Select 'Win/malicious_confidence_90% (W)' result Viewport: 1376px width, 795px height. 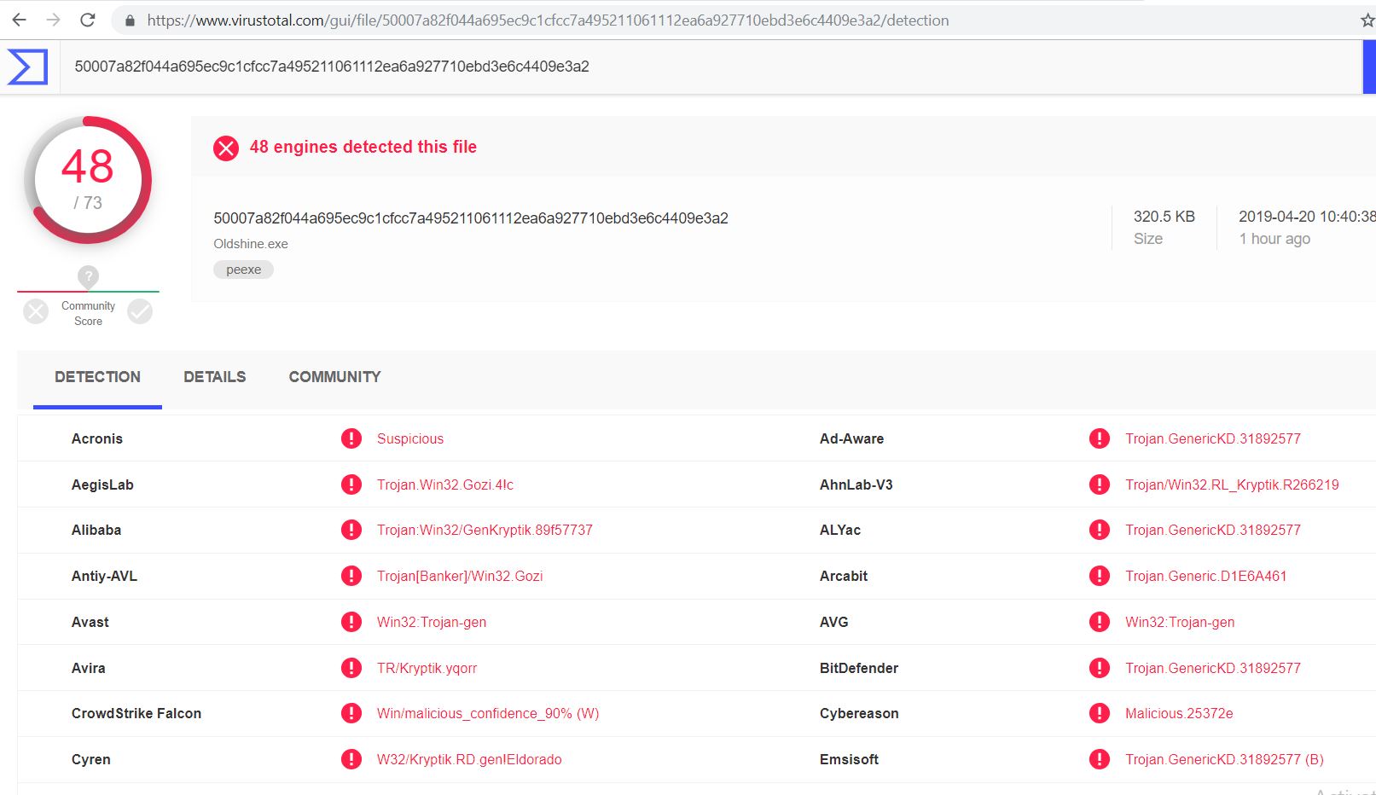coord(488,713)
